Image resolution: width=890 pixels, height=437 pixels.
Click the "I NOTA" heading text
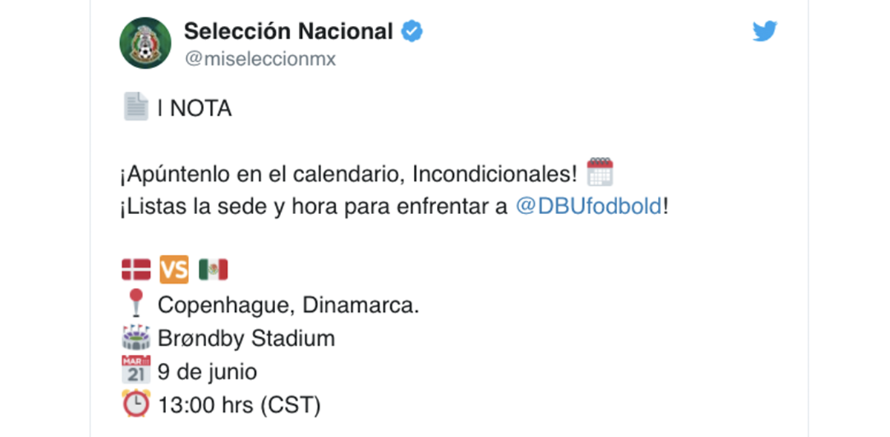tap(194, 109)
